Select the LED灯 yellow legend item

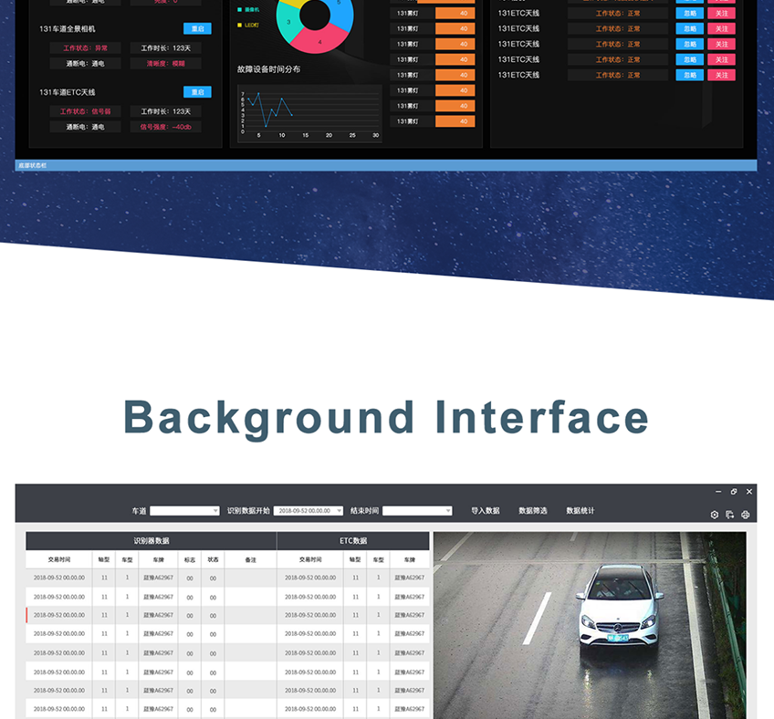[x=249, y=25]
